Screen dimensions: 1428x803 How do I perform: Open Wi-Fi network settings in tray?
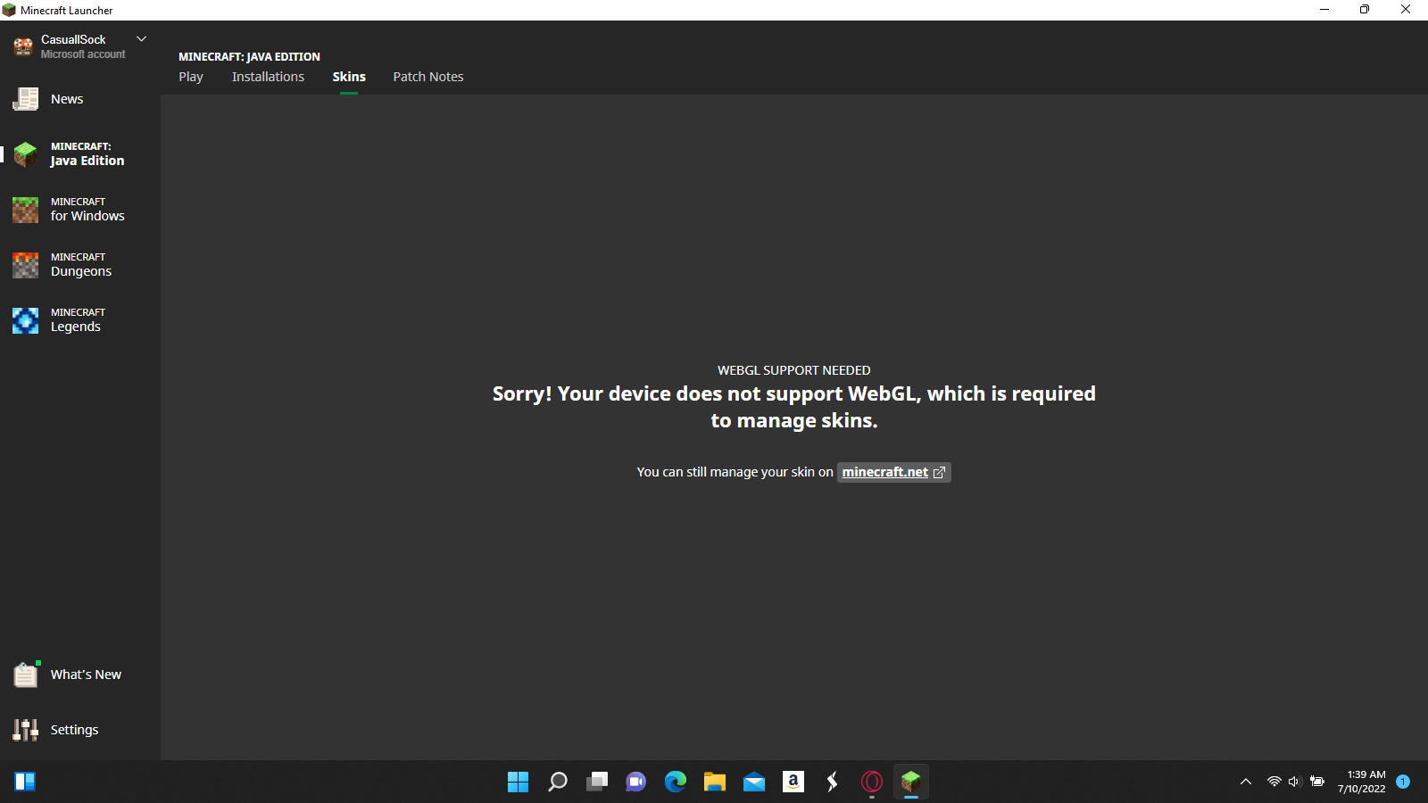tap(1274, 782)
